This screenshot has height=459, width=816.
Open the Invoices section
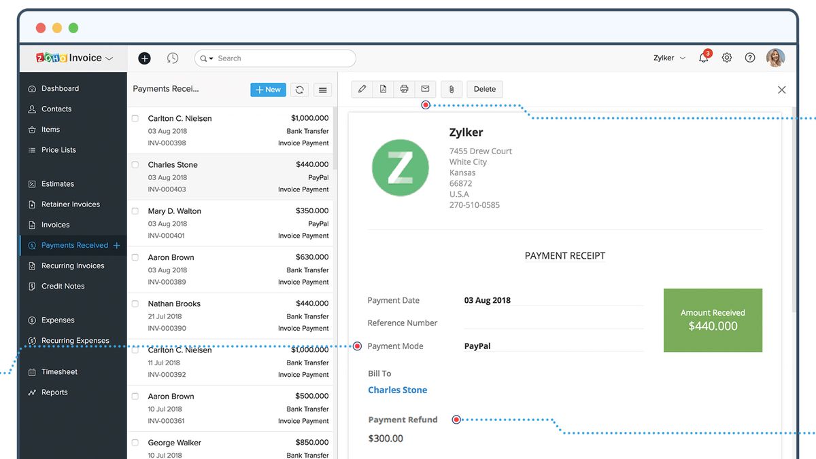click(55, 224)
